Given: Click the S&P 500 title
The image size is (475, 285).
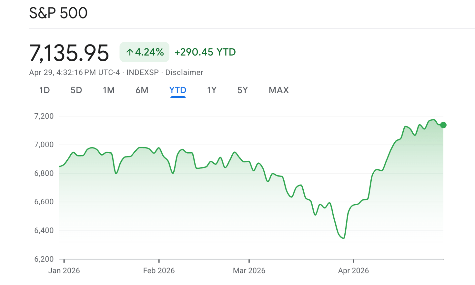Looking at the screenshot, I should coord(58,13).
